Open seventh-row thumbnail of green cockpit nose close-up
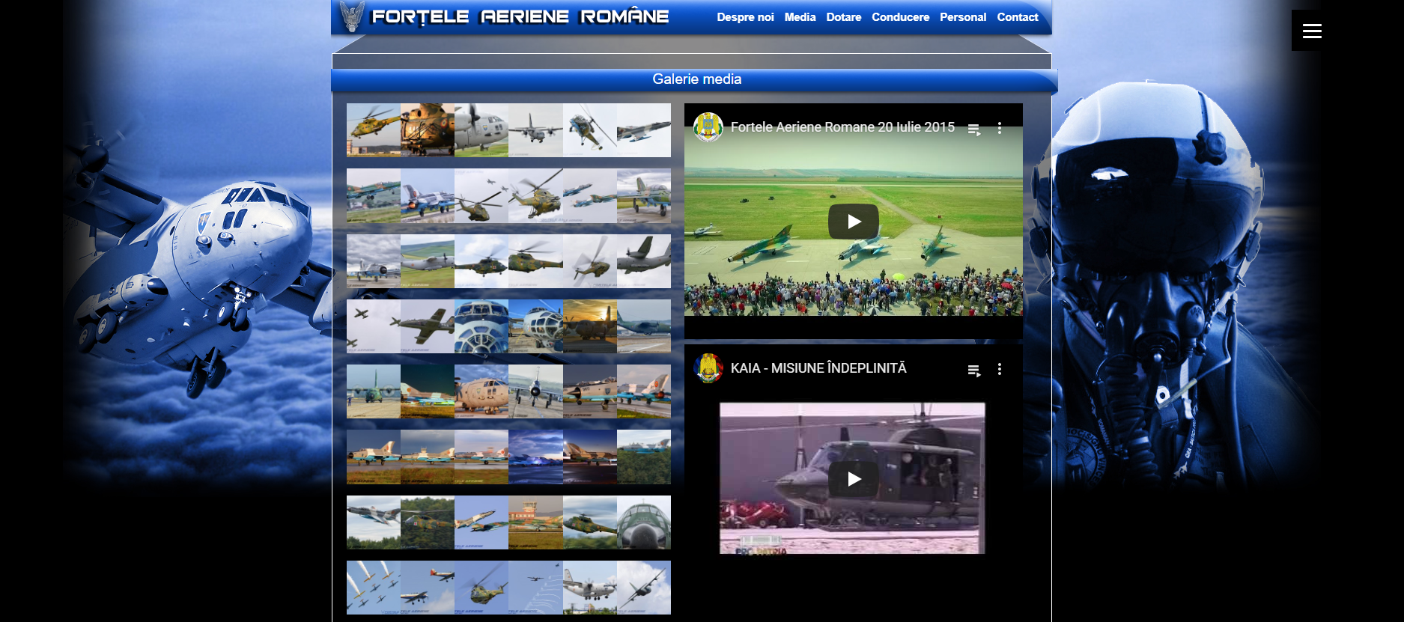 coord(644,522)
